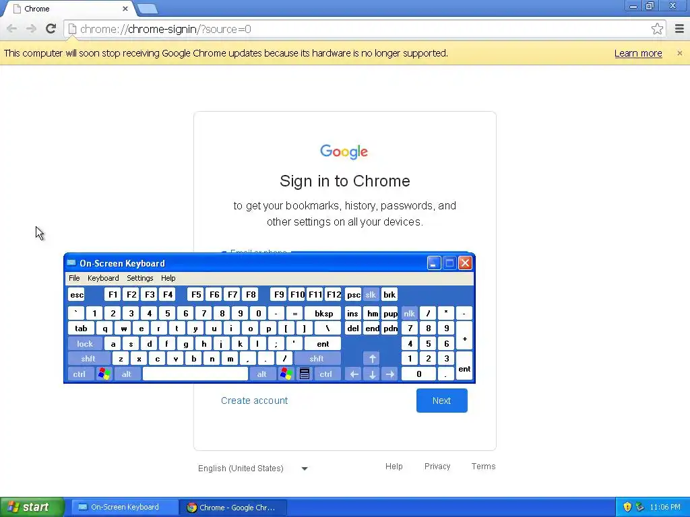Switch to On-Screen Keyboard taskbar button
Viewport: 690px width, 517px height.
click(x=125, y=507)
